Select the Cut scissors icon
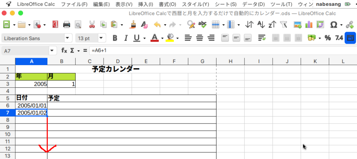357x159 pixels. tap(92, 25)
